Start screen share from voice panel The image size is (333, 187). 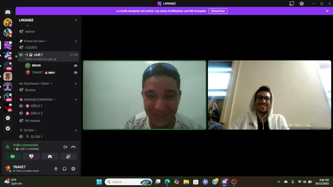coord(31,156)
